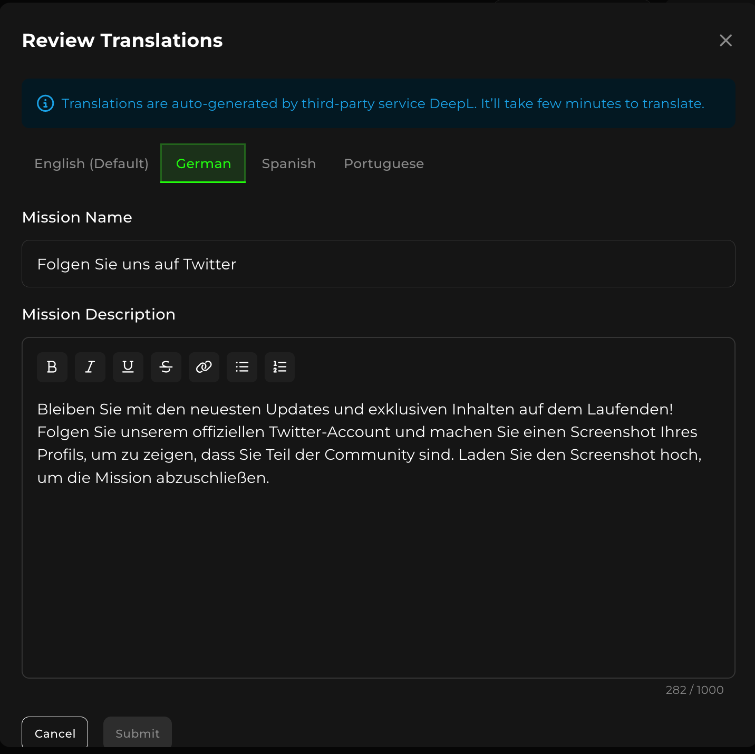The height and width of the screenshot is (754, 755).
Task: Create a bulleted list in description
Action: (242, 367)
